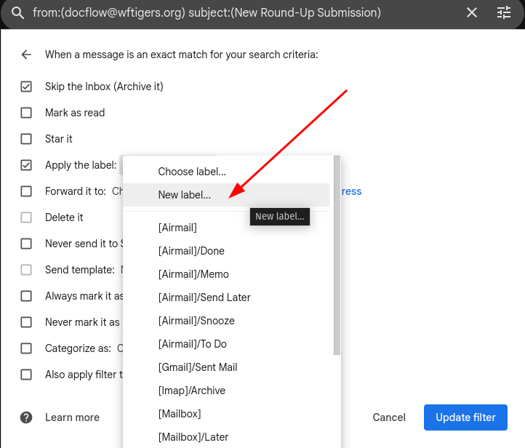Pick the [Airmail]/To Do label
The height and width of the screenshot is (448, 525).
pyautogui.click(x=226, y=344)
